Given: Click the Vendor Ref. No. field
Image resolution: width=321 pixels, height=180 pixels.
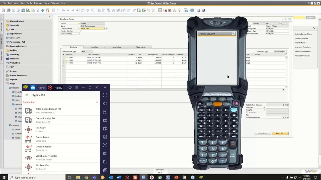Looking at the screenshot, I should pyautogui.click(x=93, y=31).
